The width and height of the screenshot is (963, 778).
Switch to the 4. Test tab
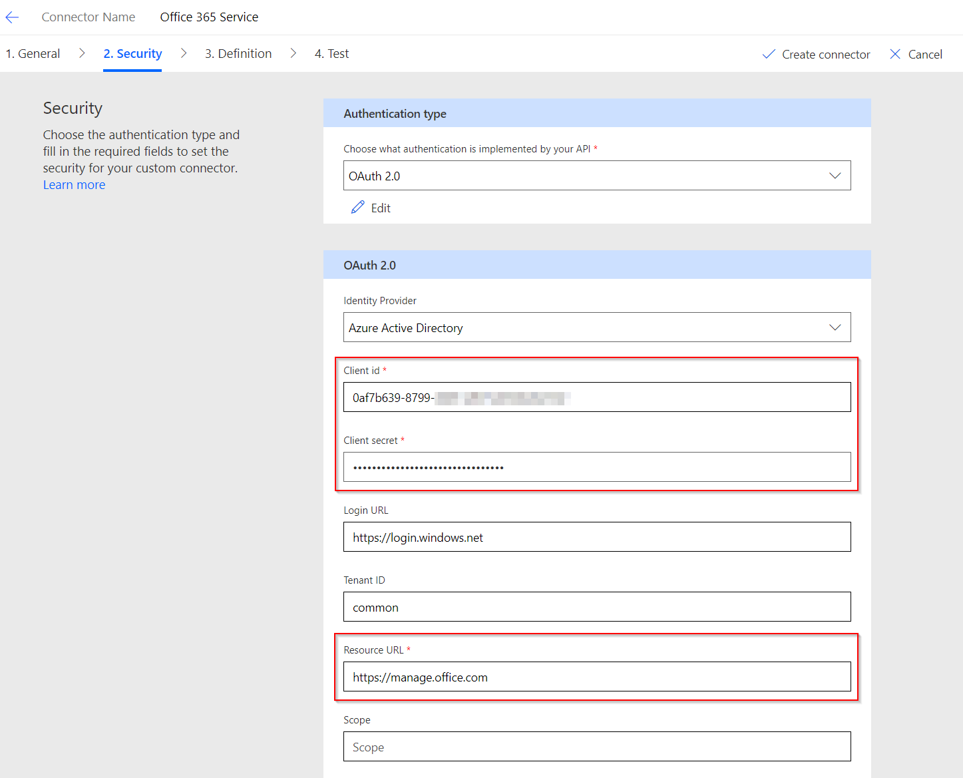pos(331,53)
